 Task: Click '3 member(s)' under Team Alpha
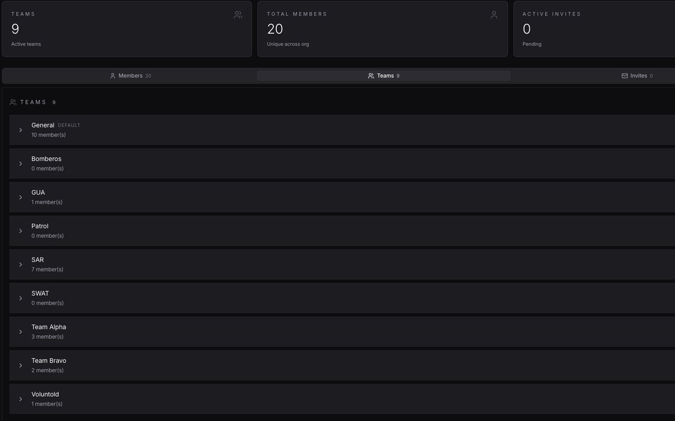click(x=47, y=337)
